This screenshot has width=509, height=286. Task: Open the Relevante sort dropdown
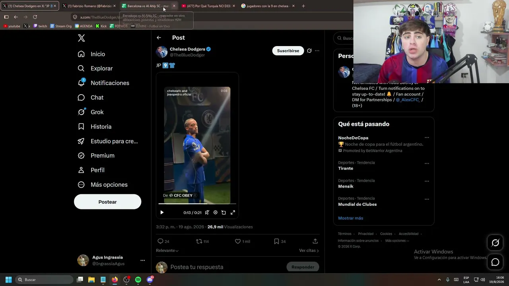pos(167,251)
